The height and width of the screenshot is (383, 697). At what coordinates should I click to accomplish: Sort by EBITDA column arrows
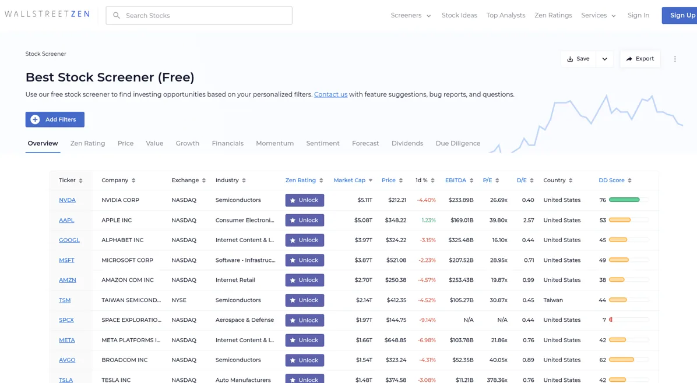coord(471,180)
